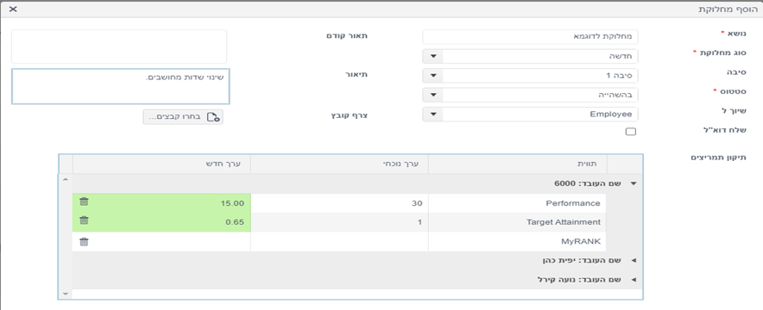The width and height of the screenshot is (763, 310).
Task: Click file icon on בחרו קבצים button
Action: tap(213, 117)
